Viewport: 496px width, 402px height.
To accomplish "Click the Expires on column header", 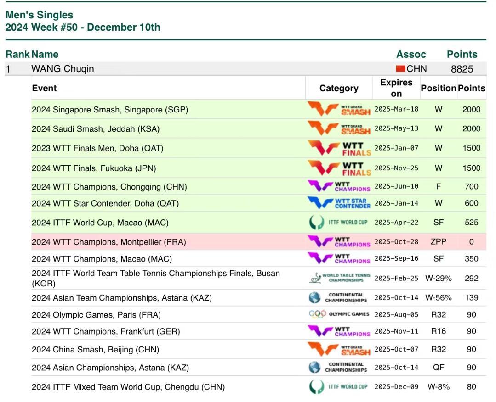I will [x=396, y=88].
